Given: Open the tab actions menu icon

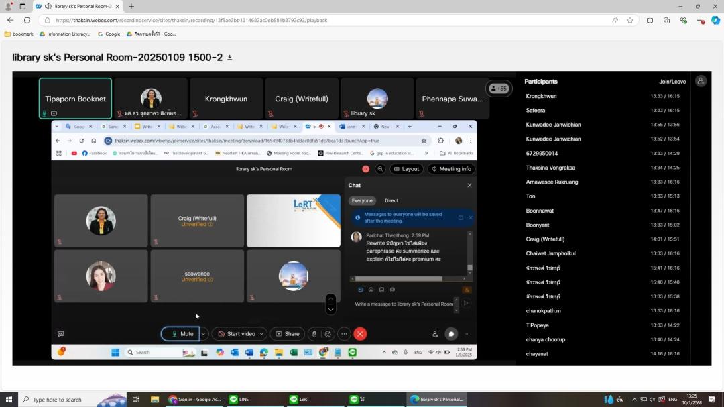Looking at the screenshot, I should tap(23, 7).
